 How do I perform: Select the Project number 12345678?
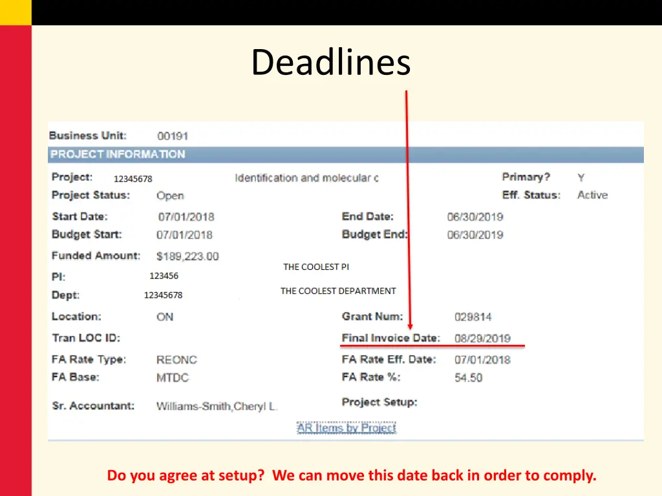133,179
